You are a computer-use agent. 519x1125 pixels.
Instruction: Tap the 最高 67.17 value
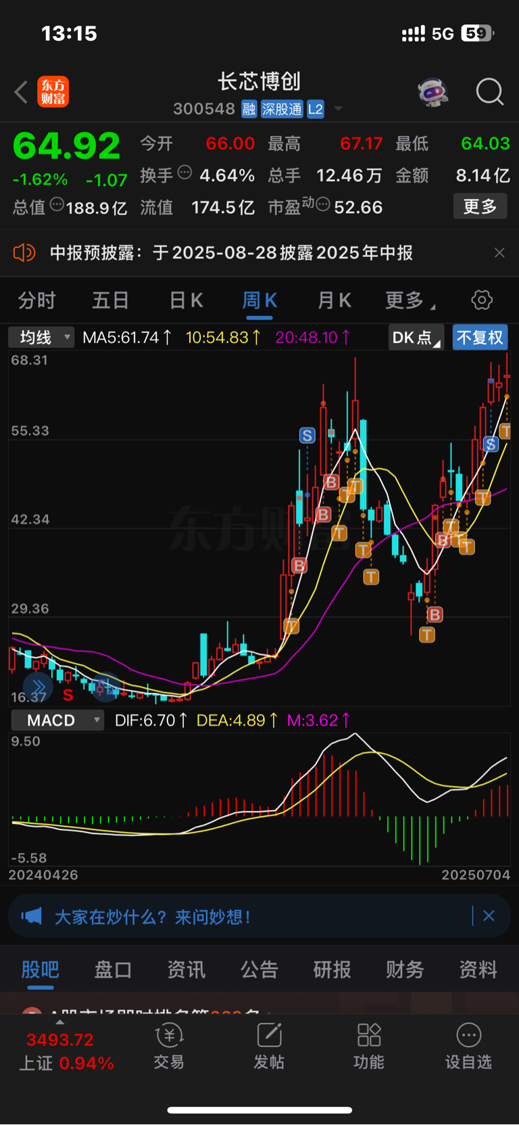click(x=361, y=143)
